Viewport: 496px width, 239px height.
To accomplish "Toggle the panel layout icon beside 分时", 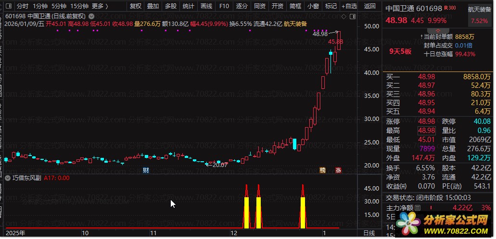I will (x=9, y=6).
